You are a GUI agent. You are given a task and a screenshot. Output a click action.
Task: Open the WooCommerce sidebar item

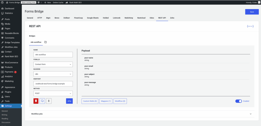click(x=11, y=62)
